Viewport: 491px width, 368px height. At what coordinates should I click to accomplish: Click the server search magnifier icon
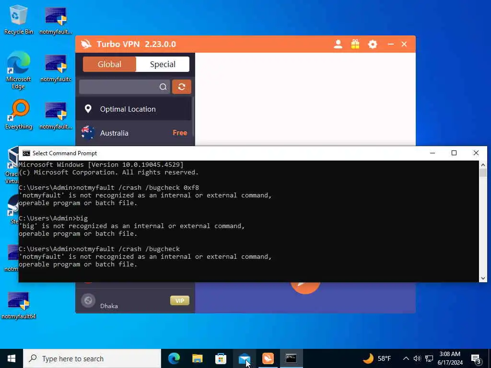[x=163, y=87]
